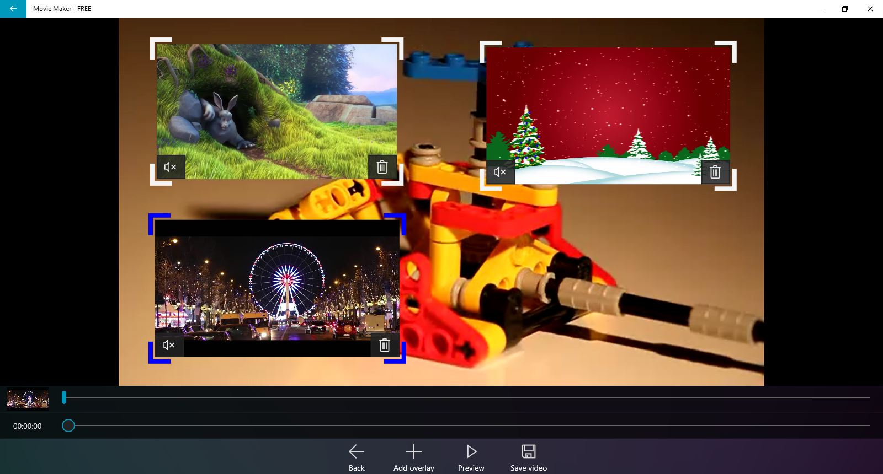Select the Ferris wheel timeline thumbnail
The image size is (883, 474).
click(28, 399)
